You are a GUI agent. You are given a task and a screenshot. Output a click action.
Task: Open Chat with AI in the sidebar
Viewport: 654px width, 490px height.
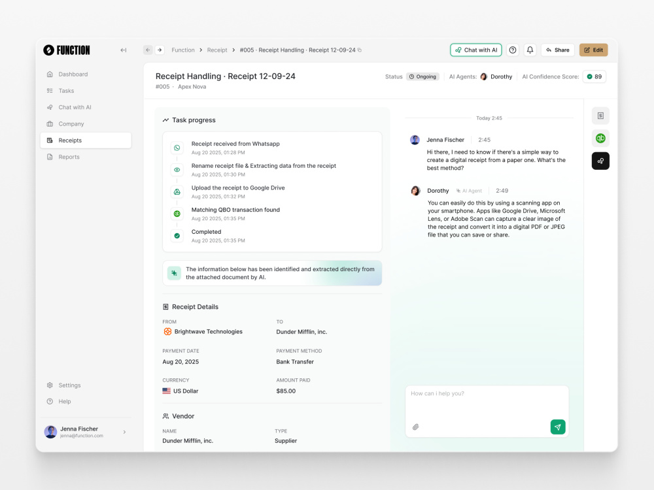tap(86, 107)
